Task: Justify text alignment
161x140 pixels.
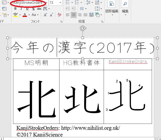Action: (x=85, y=15)
